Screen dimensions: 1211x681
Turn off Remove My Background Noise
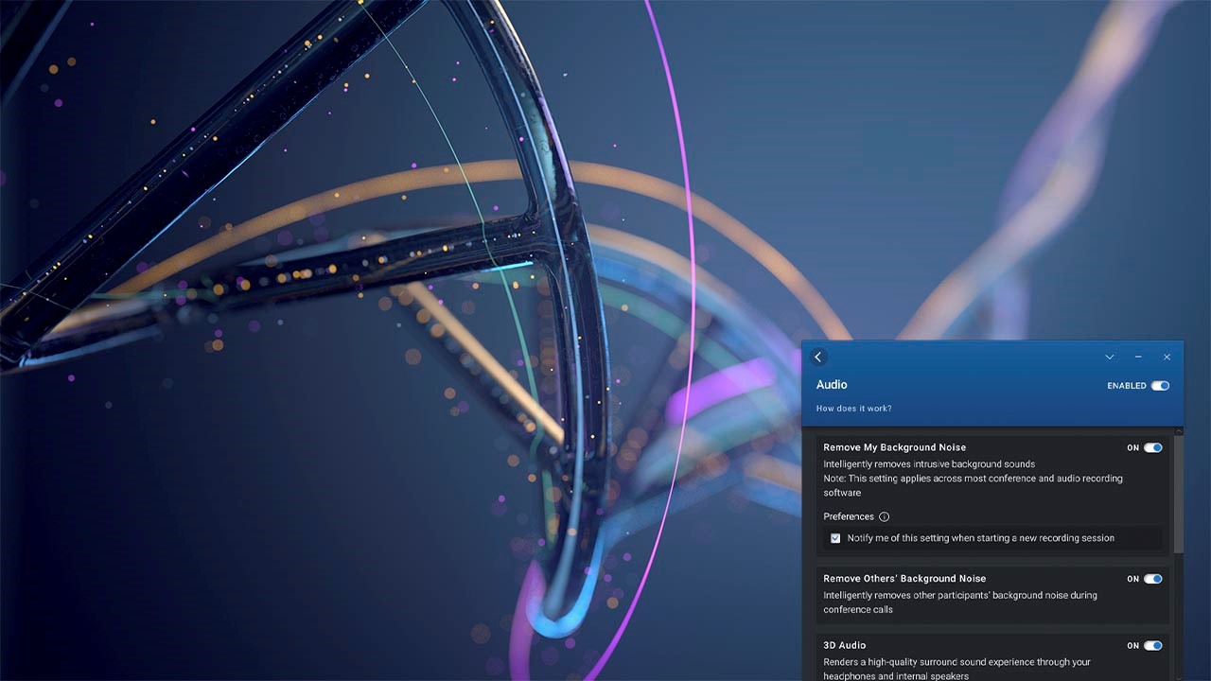(1152, 447)
